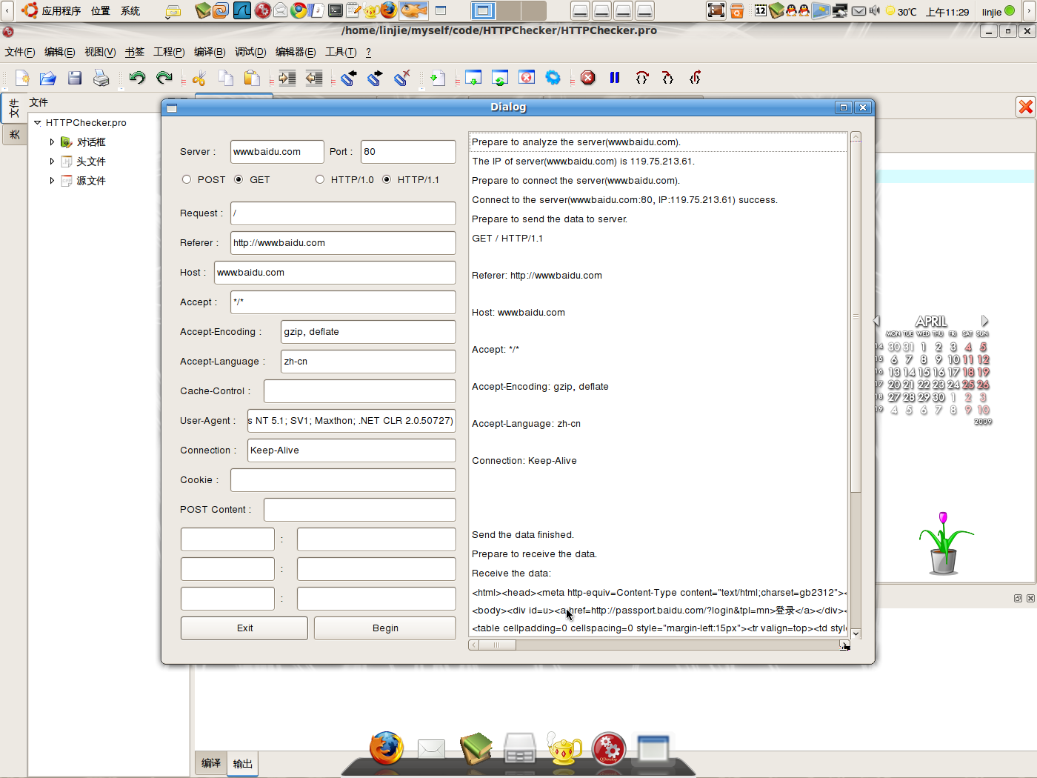Click the Undo arrow icon

(x=137, y=78)
